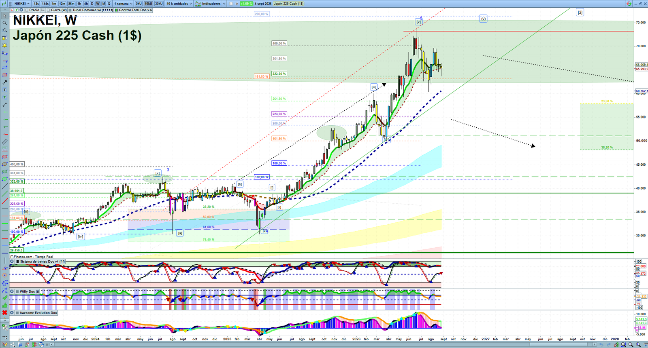Click the 4 sept 2026 date label

263,4
